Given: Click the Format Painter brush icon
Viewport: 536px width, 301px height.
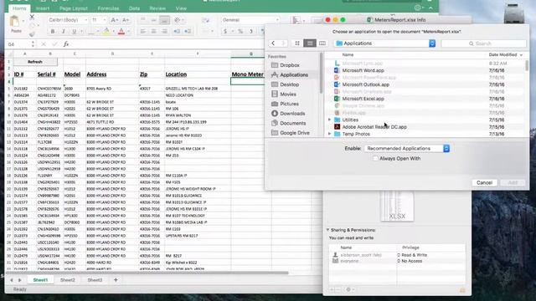Looking at the screenshot, I should [x=32, y=33].
